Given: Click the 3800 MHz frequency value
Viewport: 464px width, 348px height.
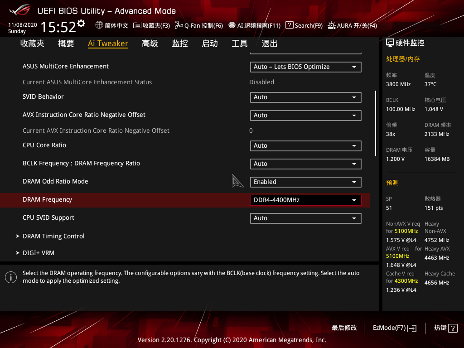Looking at the screenshot, I should 398,84.
